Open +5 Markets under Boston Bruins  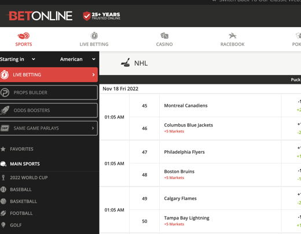coord(174,178)
